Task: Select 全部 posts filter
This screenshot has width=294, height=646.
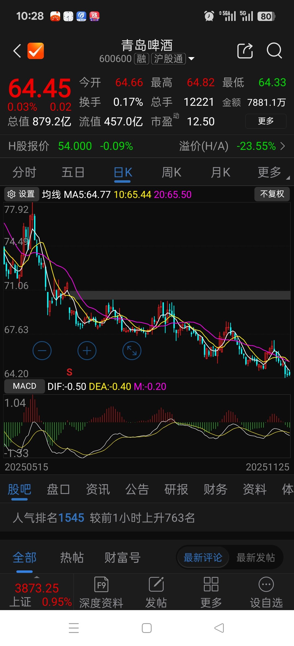Action: click(x=24, y=558)
